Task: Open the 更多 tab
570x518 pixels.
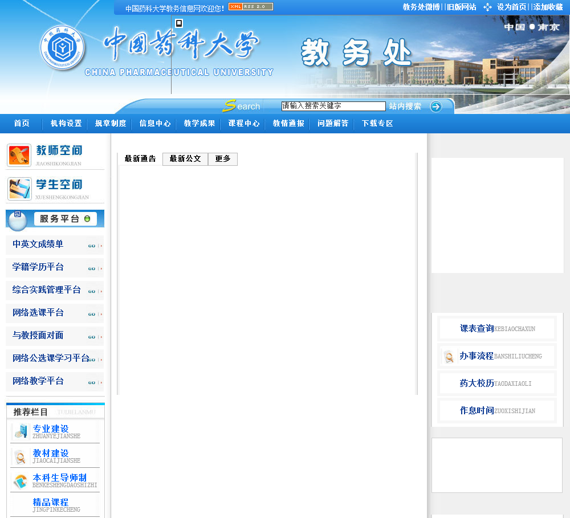Action: coord(223,159)
